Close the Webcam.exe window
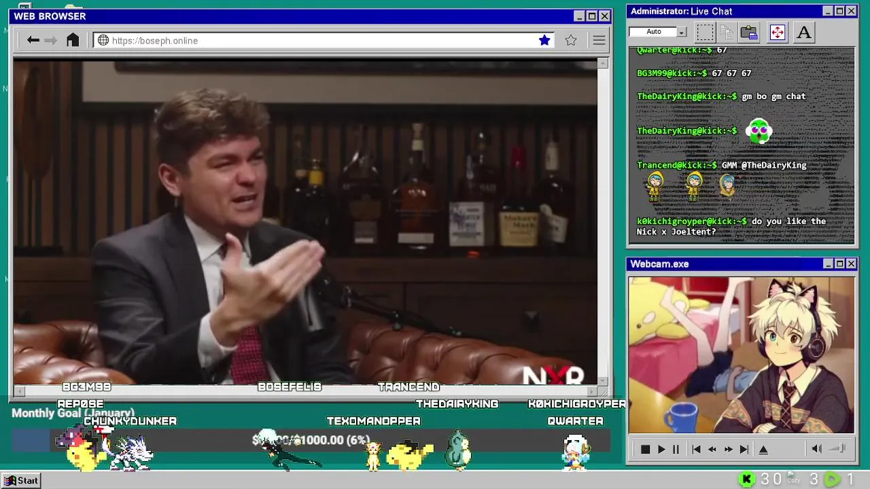The height and width of the screenshot is (489, 870). 851,264
